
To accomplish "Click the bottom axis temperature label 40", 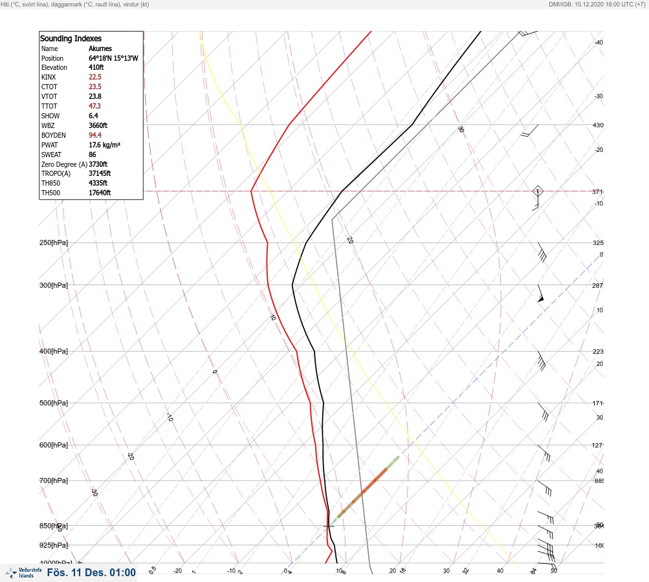I will 500,571.
